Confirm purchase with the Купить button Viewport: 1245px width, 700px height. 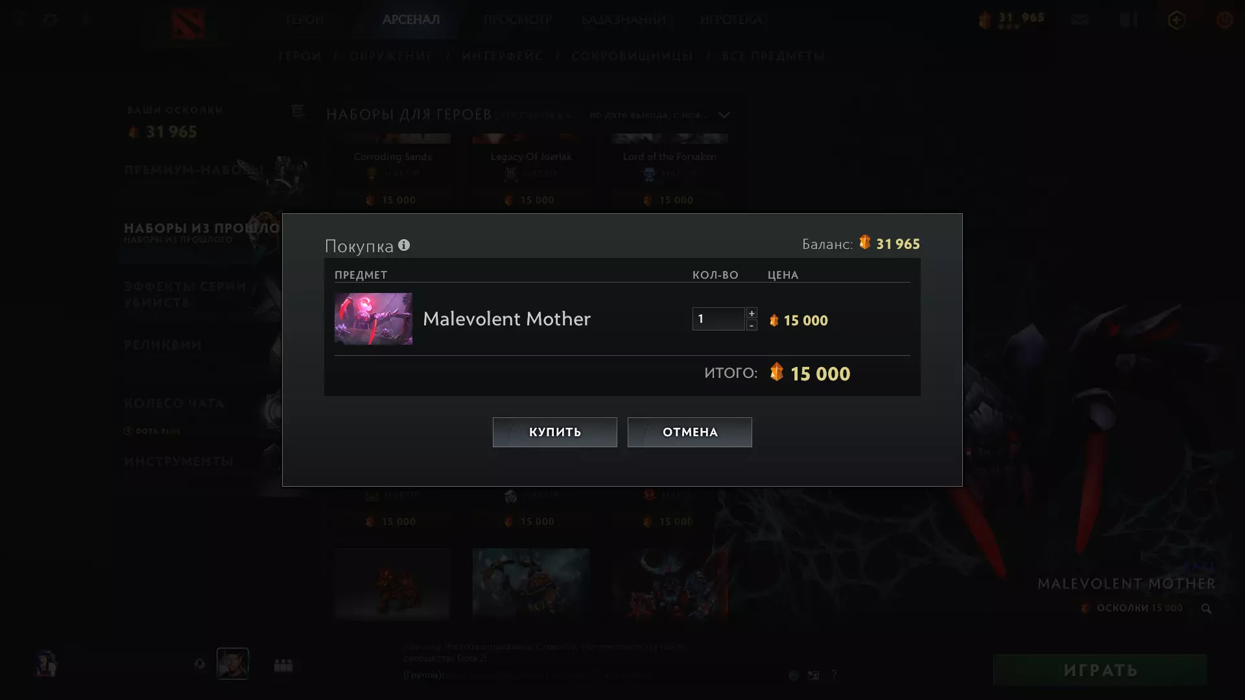coord(555,432)
